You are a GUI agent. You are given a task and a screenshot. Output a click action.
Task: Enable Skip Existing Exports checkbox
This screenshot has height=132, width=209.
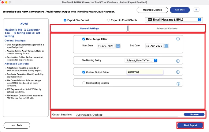point(84,83)
